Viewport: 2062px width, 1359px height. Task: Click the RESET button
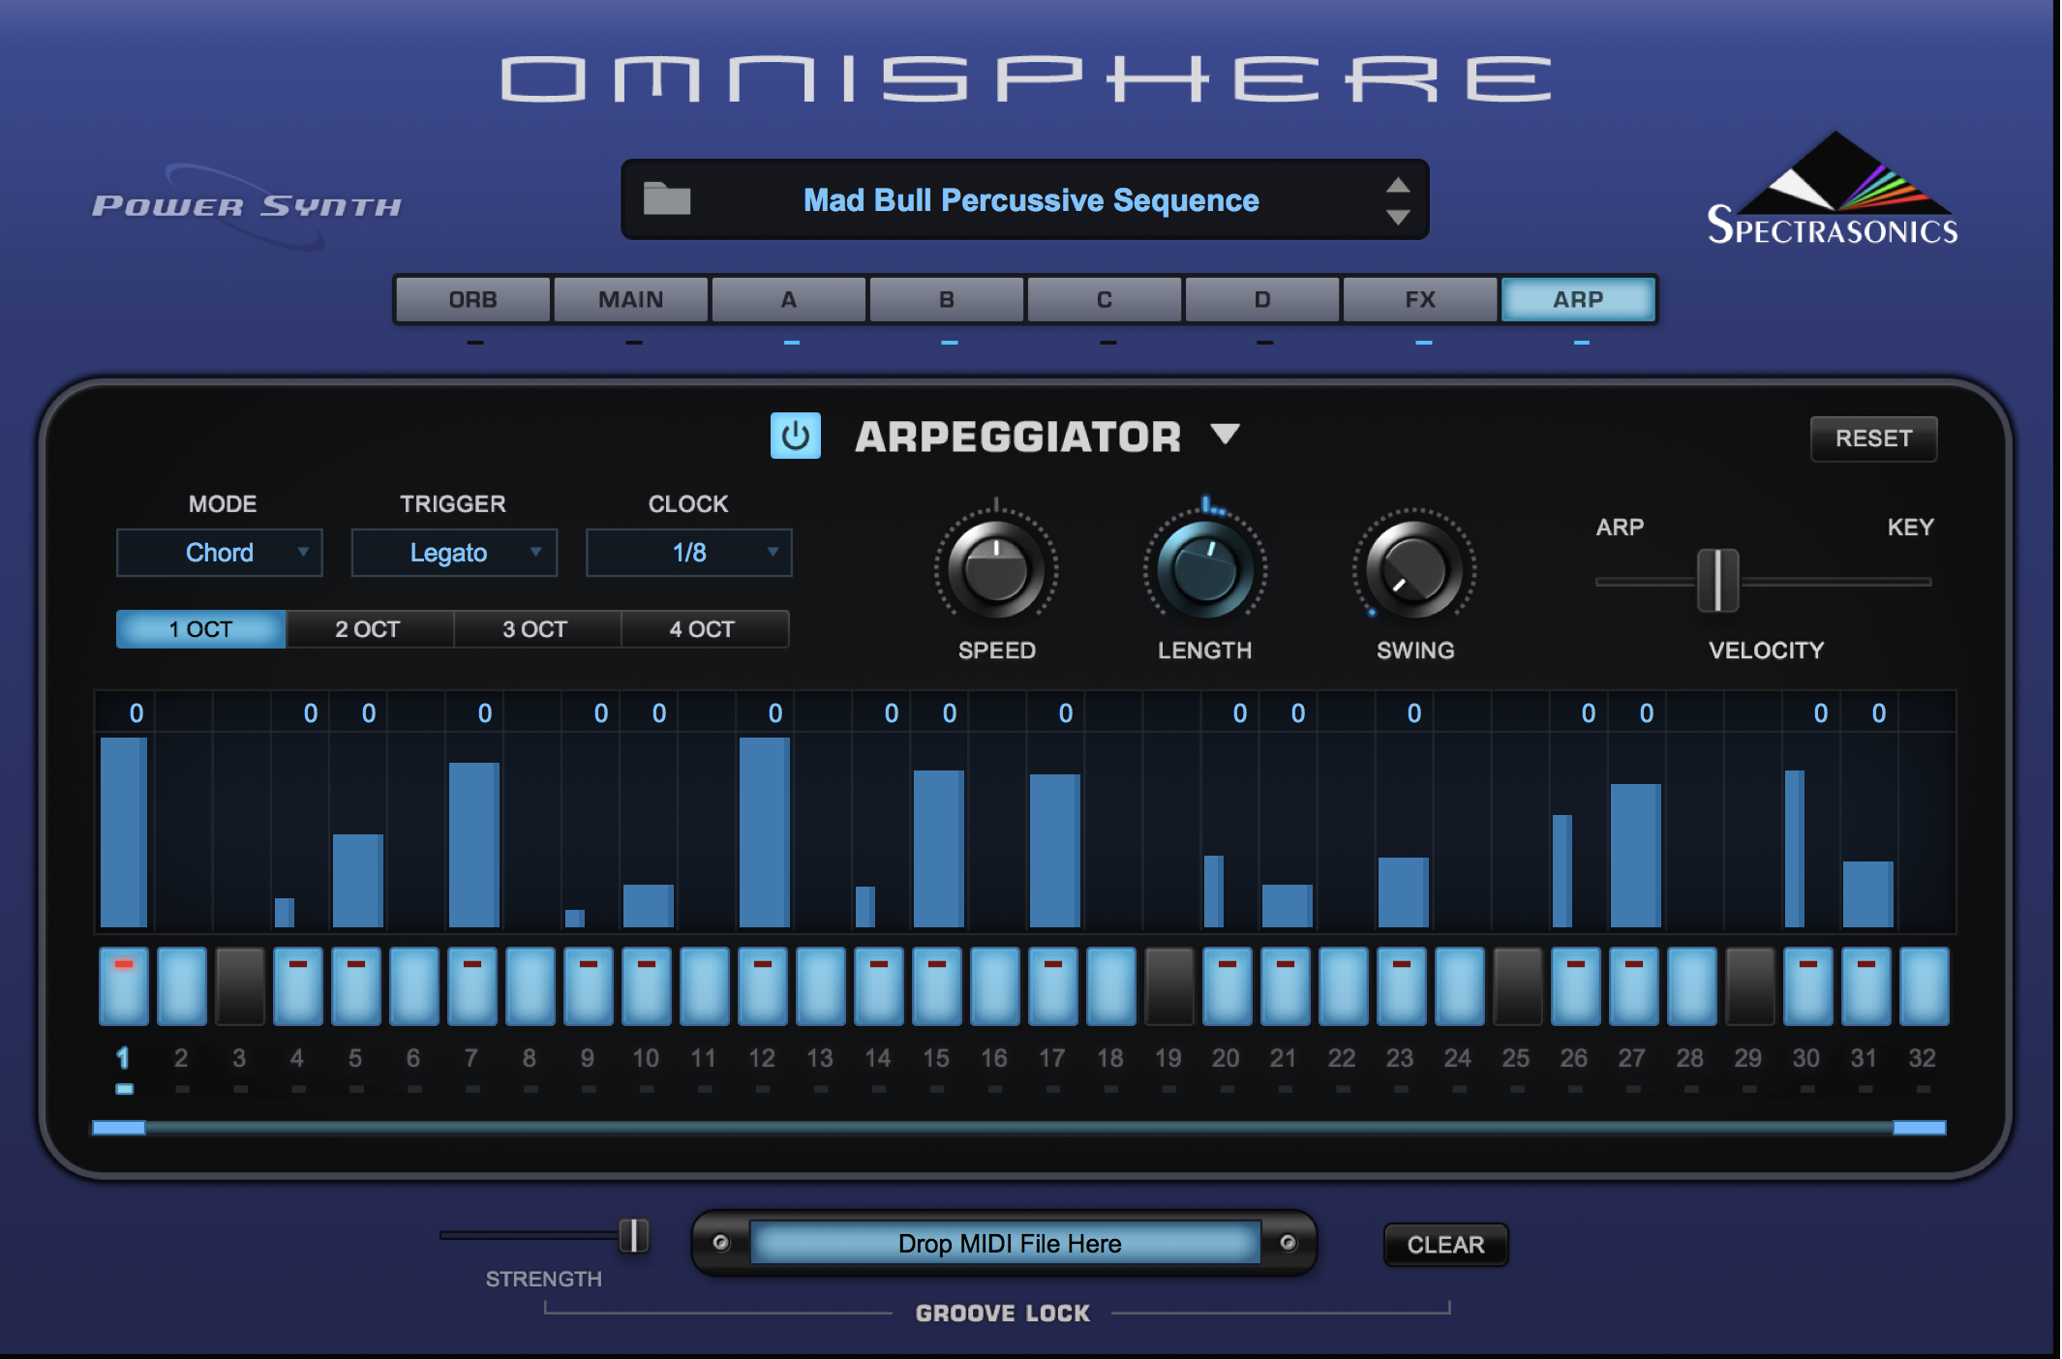(1873, 438)
